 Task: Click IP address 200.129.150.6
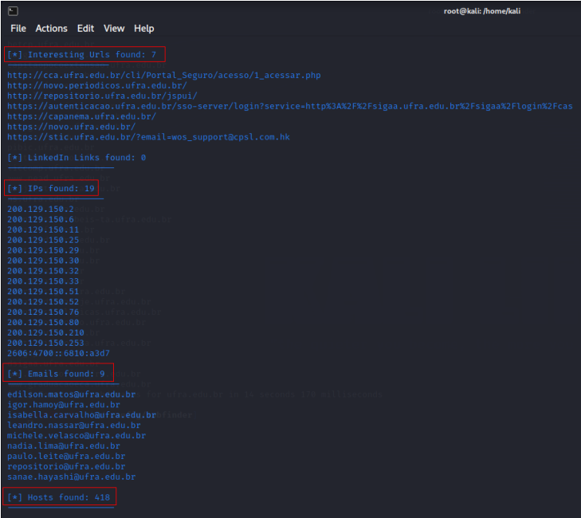click(x=41, y=219)
